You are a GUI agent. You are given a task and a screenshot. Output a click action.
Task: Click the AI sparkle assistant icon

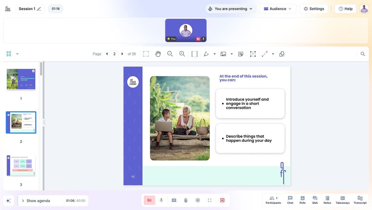(x=8, y=201)
